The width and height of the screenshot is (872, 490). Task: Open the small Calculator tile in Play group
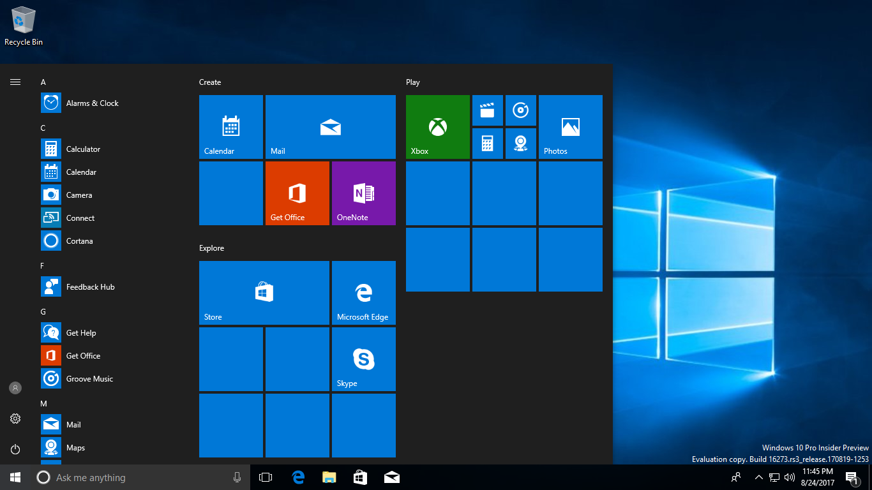click(488, 144)
